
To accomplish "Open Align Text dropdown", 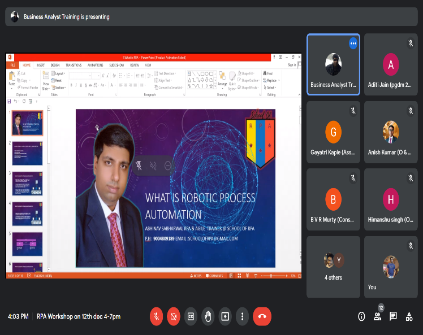I will click(x=163, y=80).
